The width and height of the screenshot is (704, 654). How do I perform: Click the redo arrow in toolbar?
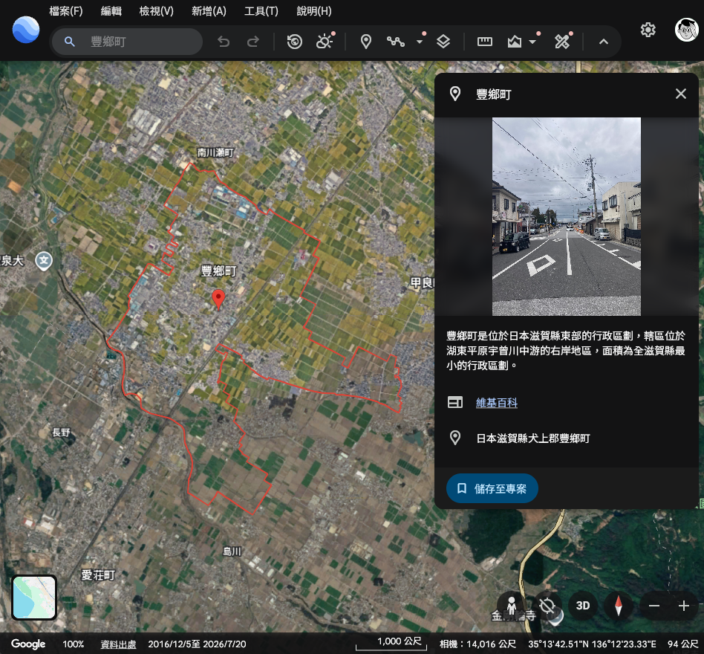tap(253, 42)
